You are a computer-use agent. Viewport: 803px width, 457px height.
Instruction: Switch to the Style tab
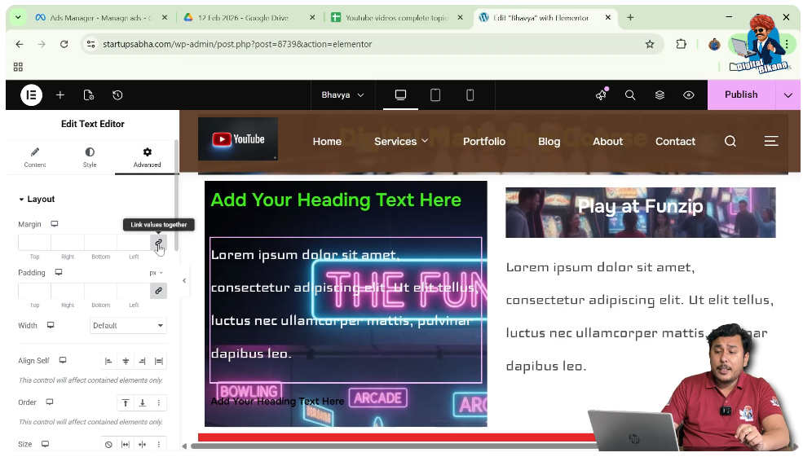90,157
